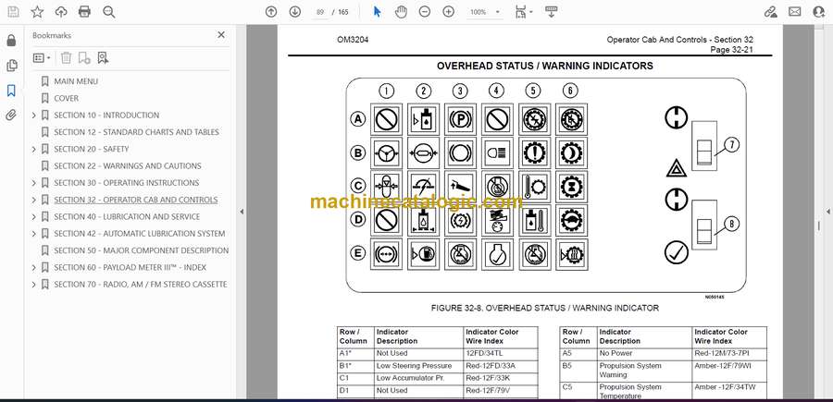Viewport: 833px width, 402px height.
Task: Click the OM3204 page header text
Action: coord(353,40)
